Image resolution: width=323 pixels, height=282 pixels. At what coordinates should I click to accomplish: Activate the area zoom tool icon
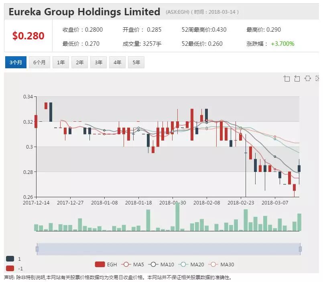(x=286, y=78)
